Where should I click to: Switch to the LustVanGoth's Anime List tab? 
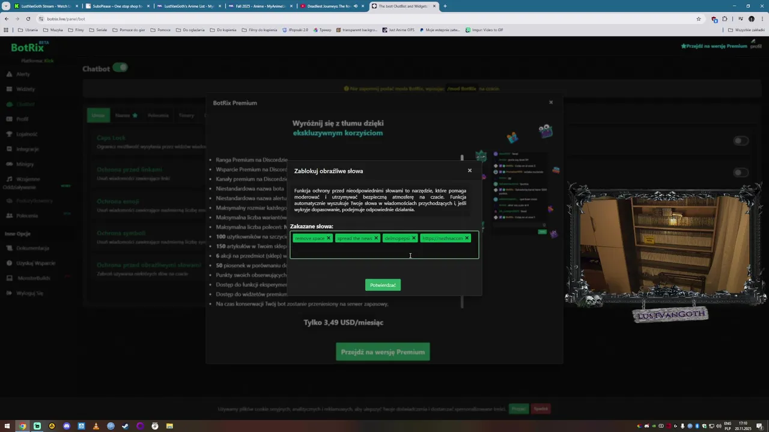[x=188, y=6]
